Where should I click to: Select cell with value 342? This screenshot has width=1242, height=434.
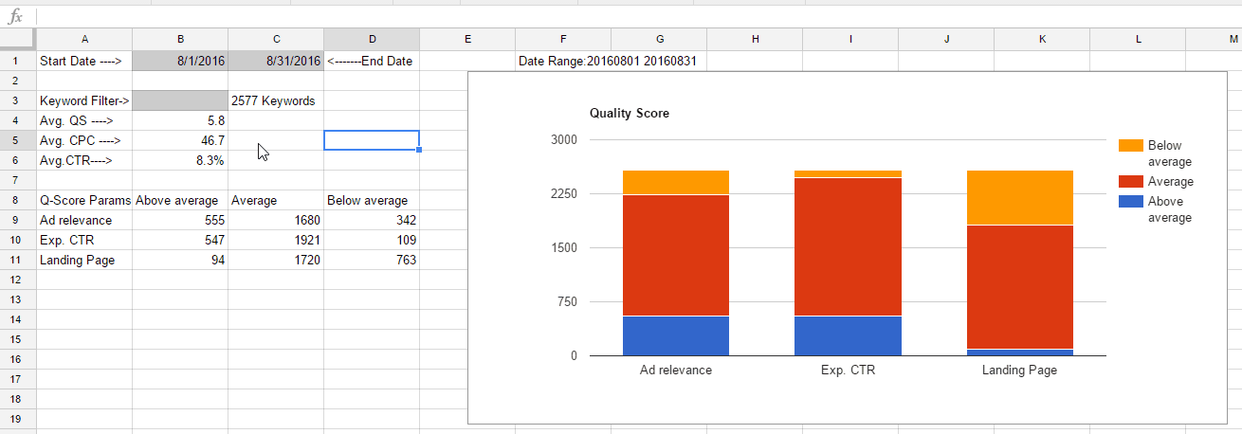tap(372, 220)
